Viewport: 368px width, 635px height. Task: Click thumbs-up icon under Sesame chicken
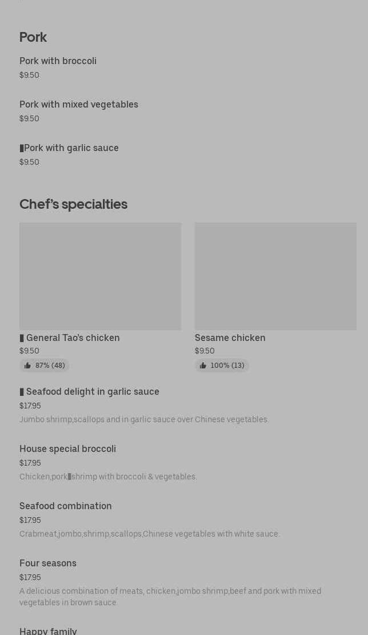tap(203, 366)
